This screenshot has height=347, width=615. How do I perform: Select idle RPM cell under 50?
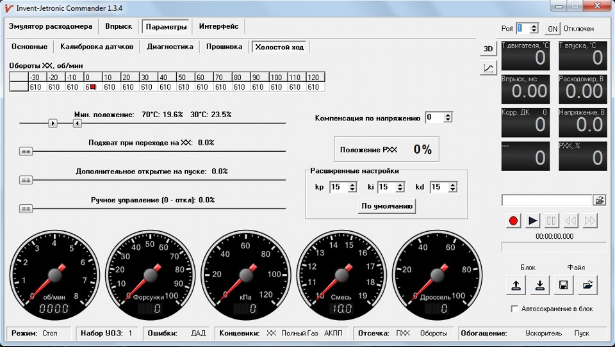[x=186, y=87]
